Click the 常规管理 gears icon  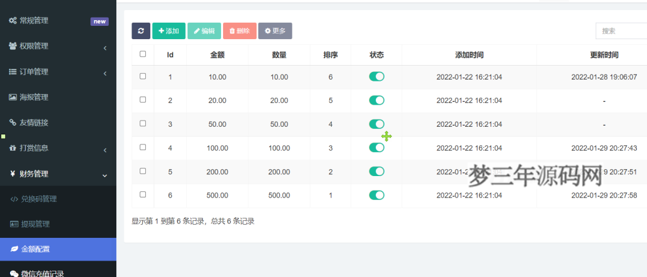pos(13,21)
